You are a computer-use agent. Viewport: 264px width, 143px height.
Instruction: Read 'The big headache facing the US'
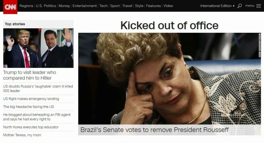(29, 107)
